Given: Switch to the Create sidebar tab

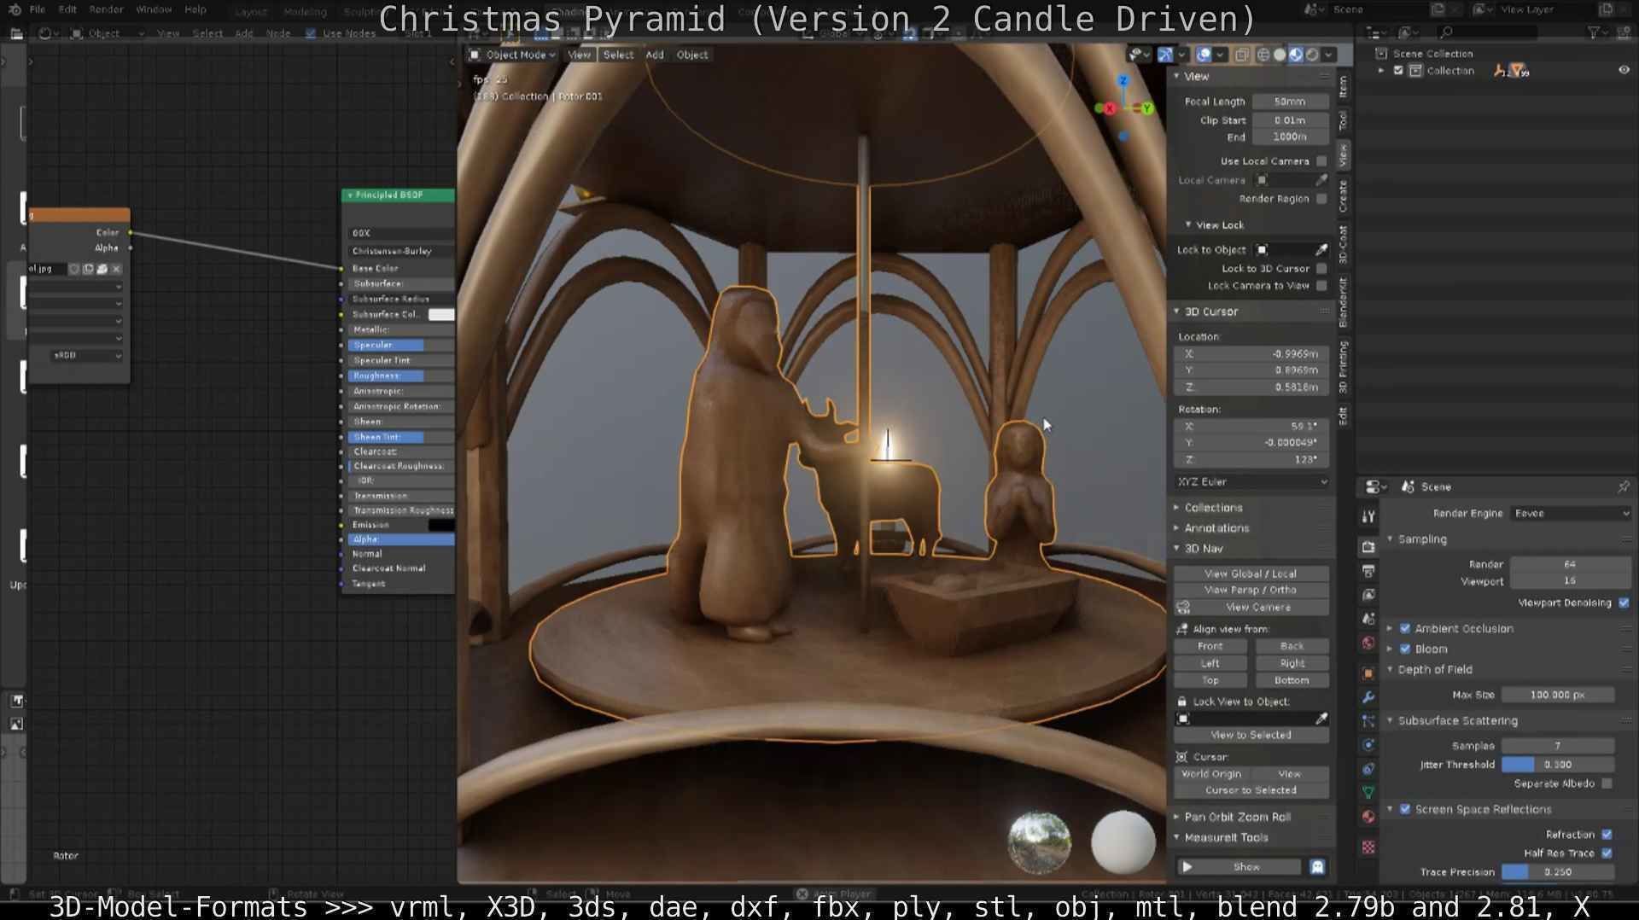Looking at the screenshot, I should (1343, 196).
